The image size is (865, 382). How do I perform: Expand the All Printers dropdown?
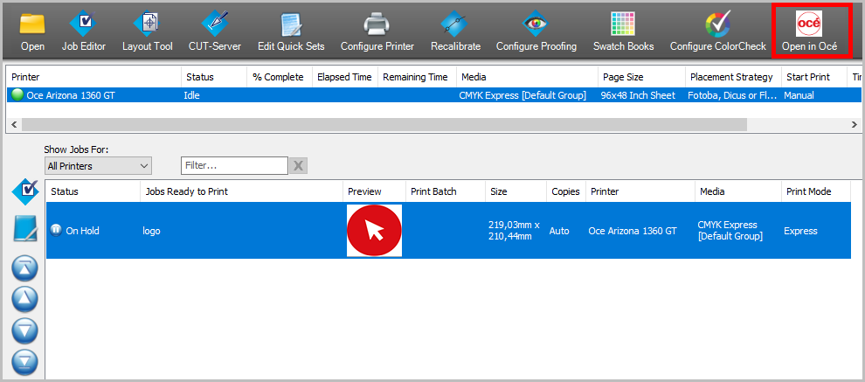click(x=98, y=165)
